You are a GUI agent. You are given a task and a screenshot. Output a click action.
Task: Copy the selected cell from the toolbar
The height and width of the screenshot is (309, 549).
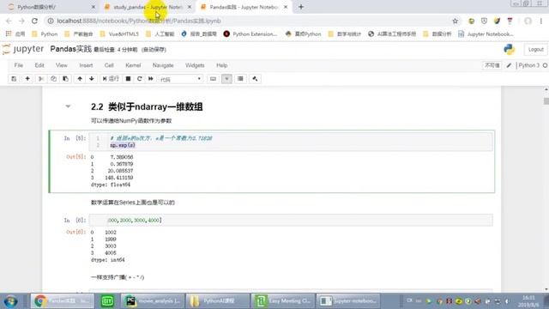point(53,79)
